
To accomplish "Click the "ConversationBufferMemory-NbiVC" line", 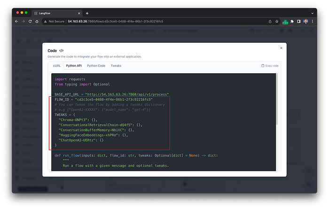I will point(96,130).
